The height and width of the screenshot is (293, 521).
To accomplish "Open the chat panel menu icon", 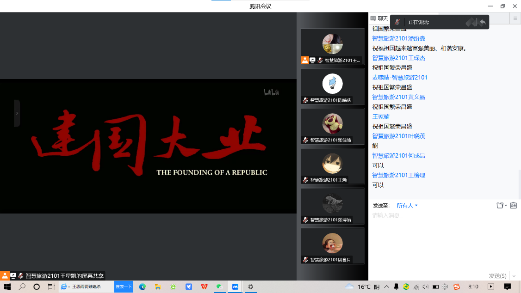I will (515, 18).
